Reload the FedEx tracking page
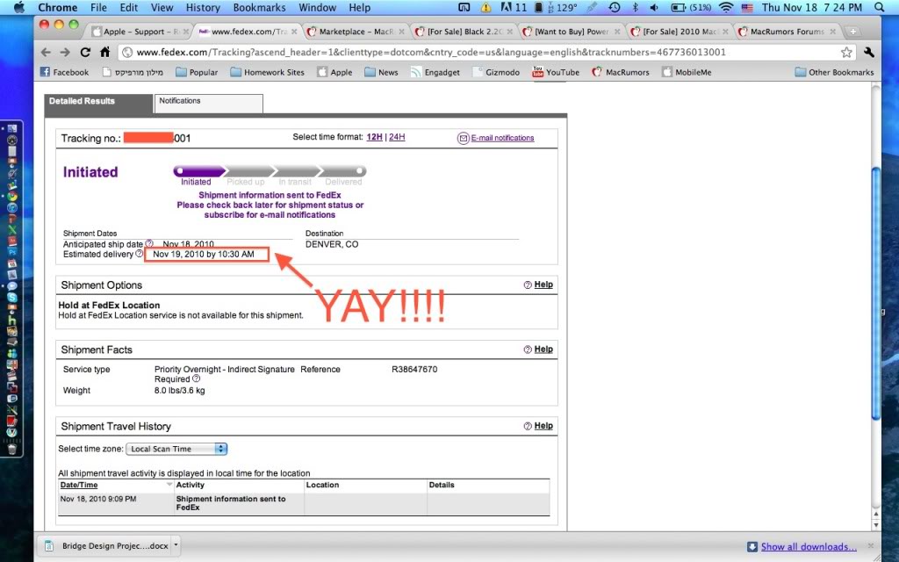The height and width of the screenshot is (562, 899). point(85,52)
